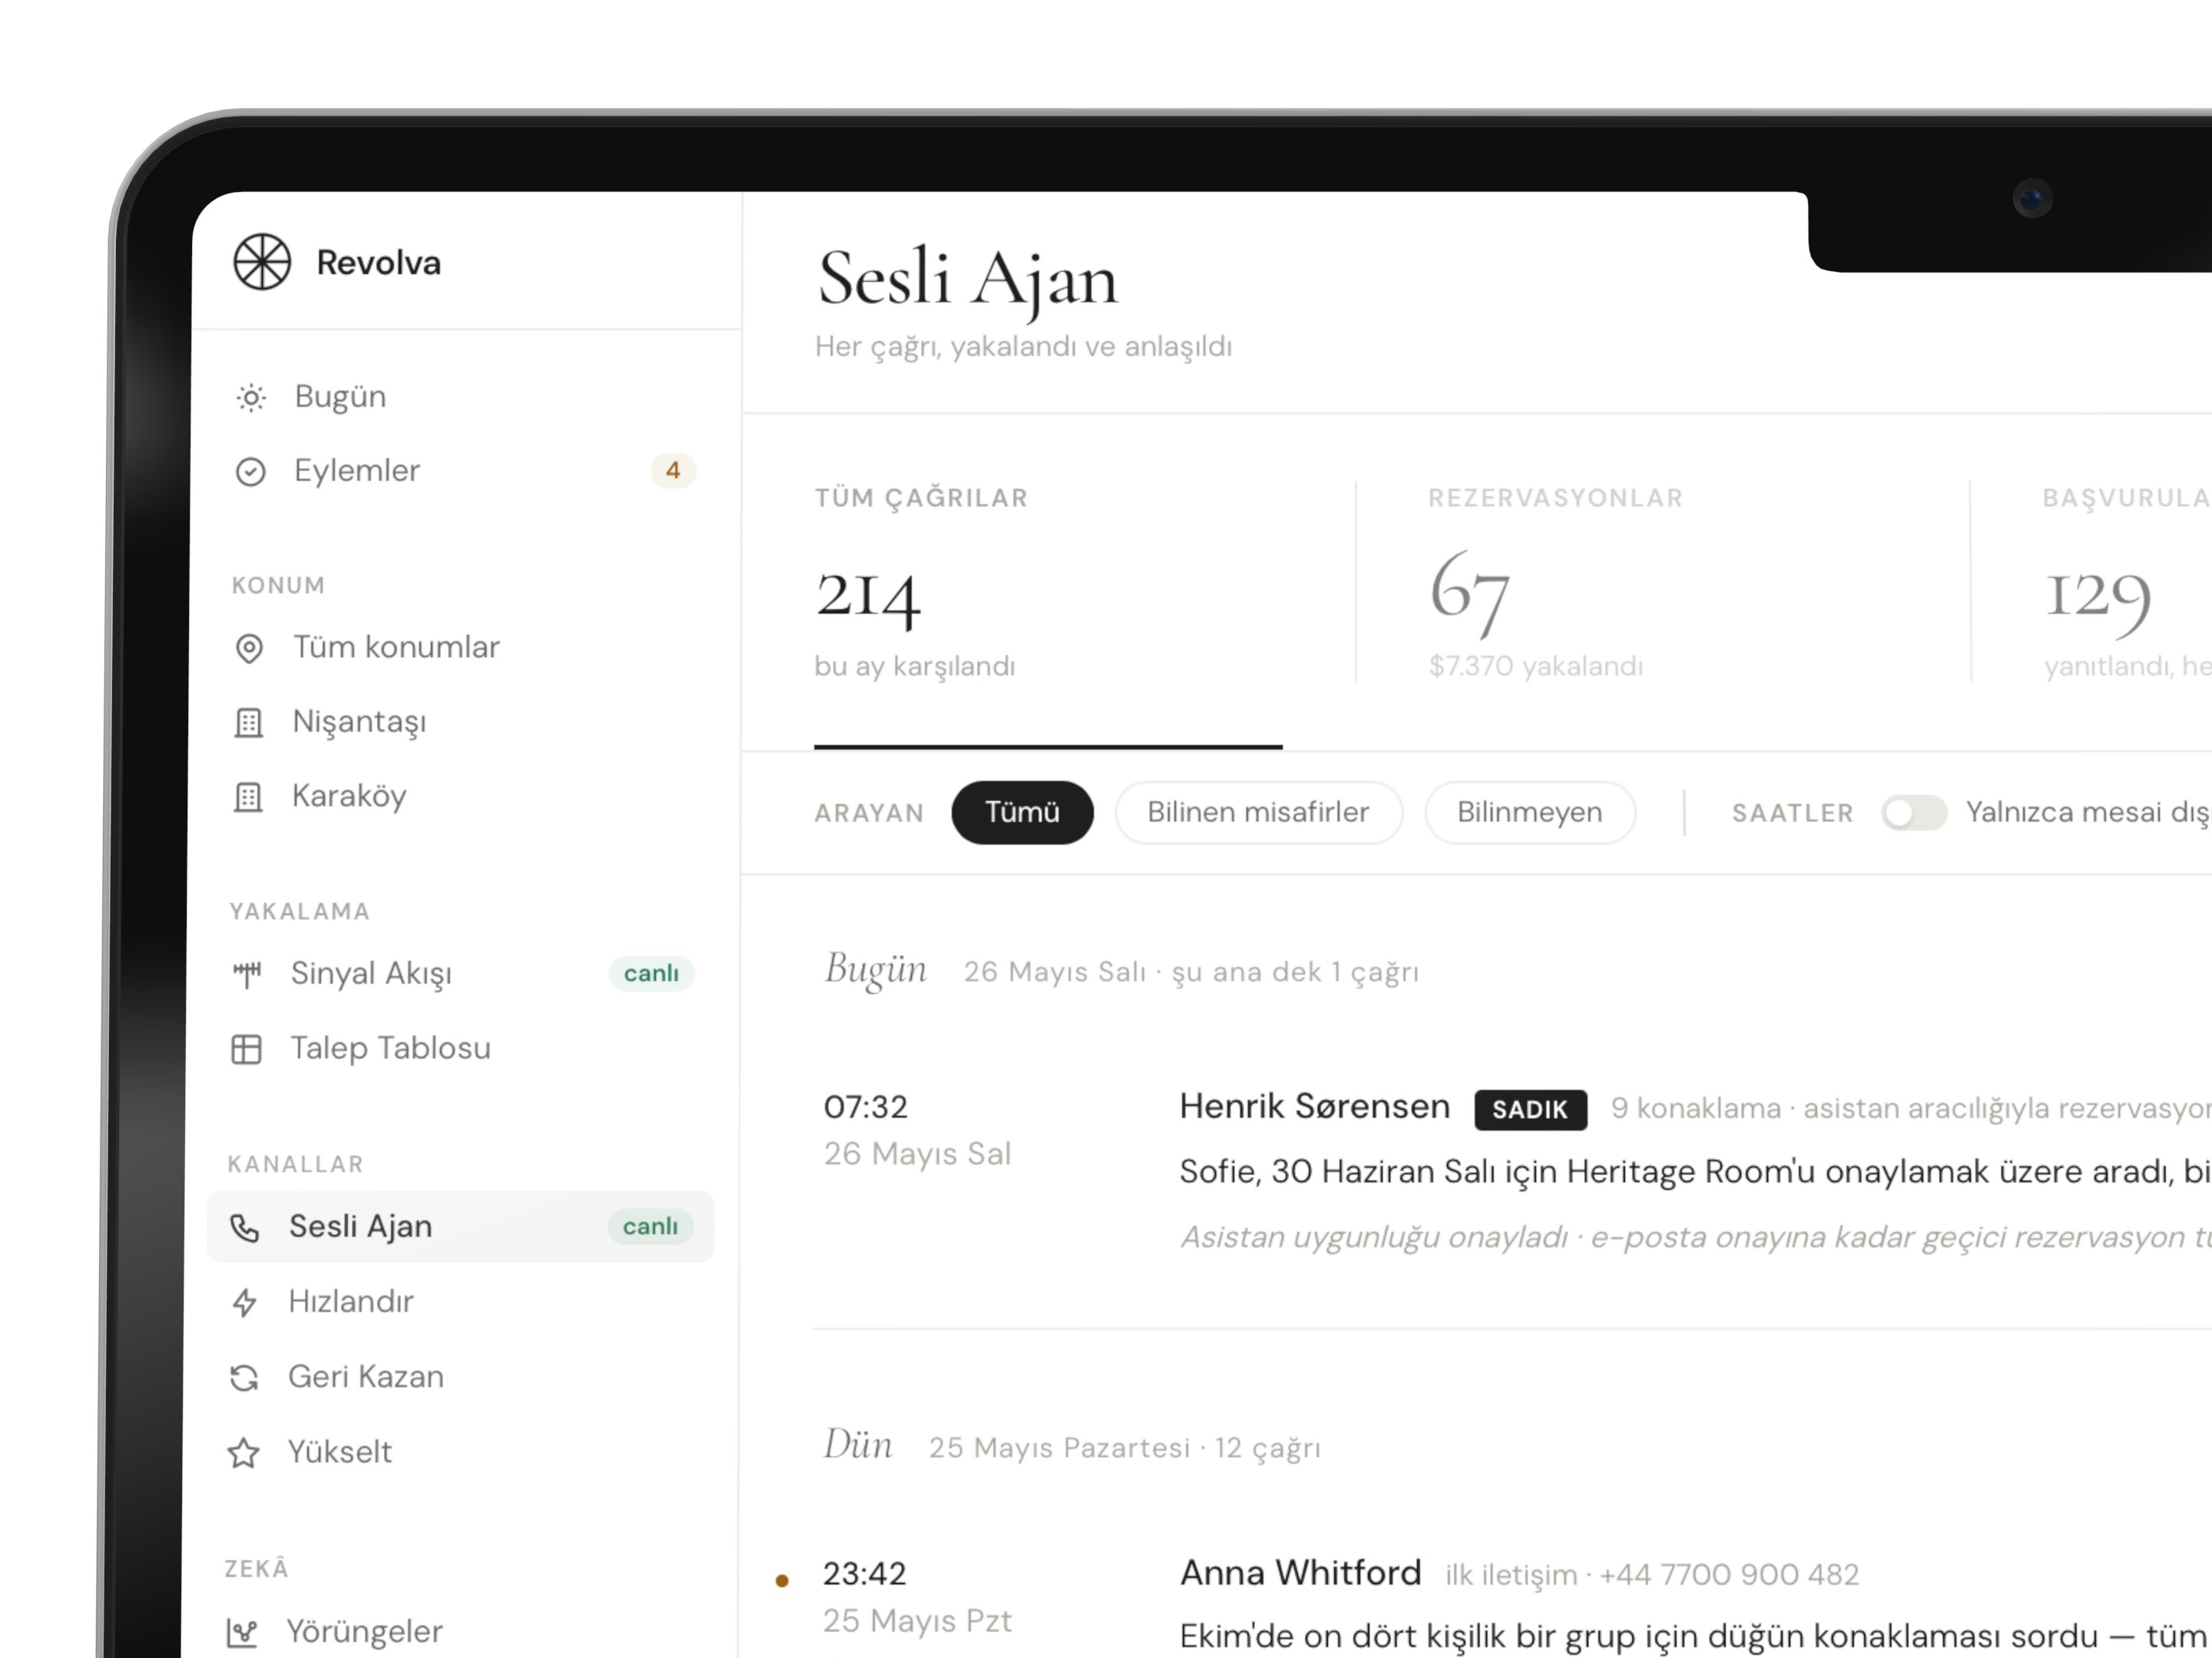Click the 9 konaklama guest detail text

tap(1911, 1108)
